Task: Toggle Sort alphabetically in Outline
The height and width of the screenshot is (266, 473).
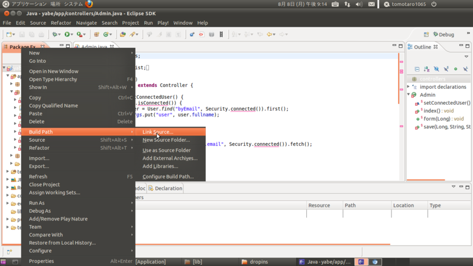Action: click(426, 69)
